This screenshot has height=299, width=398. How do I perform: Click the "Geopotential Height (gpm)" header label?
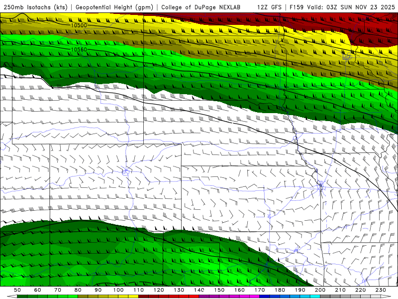pos(114,7)
